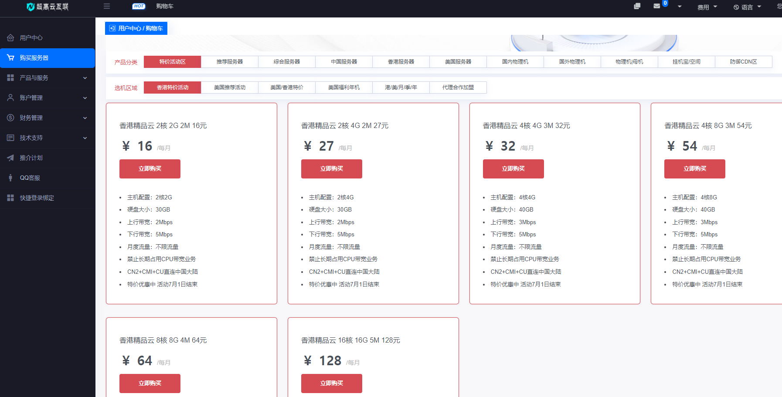Buy the ¥32 4核 4G plan

[513, 169]
